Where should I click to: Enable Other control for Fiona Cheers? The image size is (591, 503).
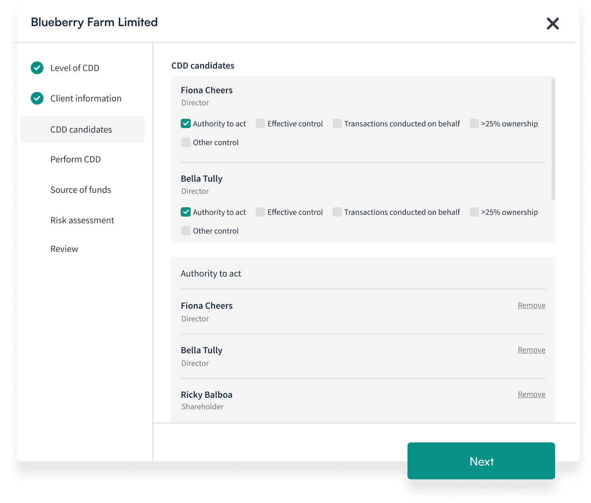pos(185,142)
